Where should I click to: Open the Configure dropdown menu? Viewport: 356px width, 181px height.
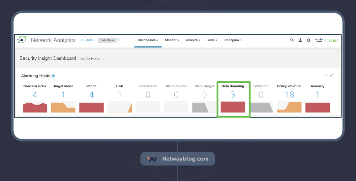233,40
